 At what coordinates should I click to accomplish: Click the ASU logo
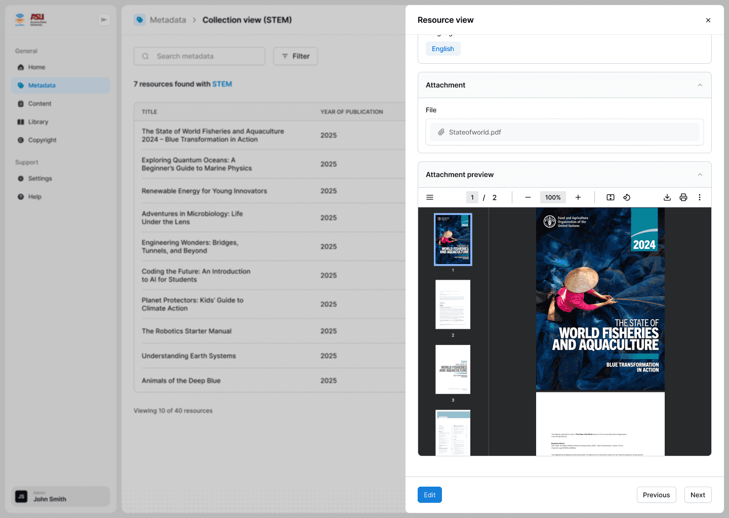pos(38,20)
